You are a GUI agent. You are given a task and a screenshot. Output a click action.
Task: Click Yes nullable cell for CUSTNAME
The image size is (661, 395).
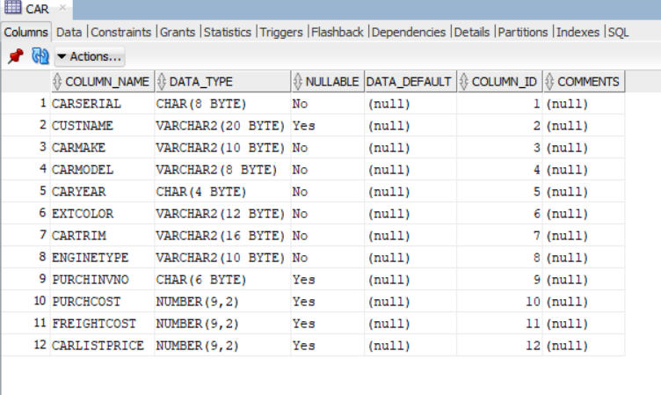pos(328,126)
